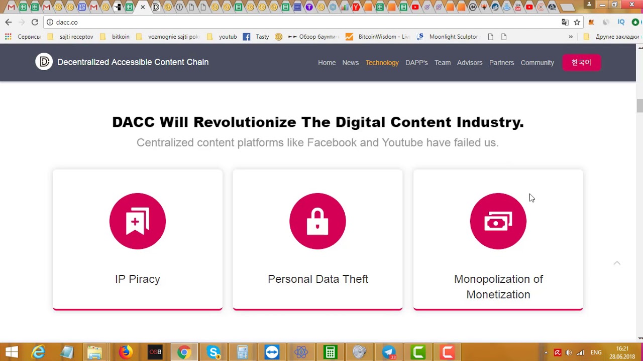643x361 pixels.
Task: Open Skype from the taskbar
Action: point(213,352)
